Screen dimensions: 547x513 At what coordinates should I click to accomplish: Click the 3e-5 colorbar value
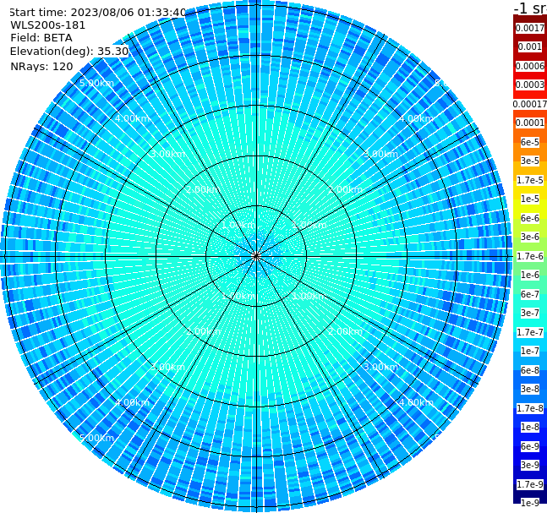coord(530,161)
